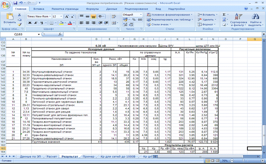Image resolution: width=266 pixels, height=164 pixels.
Task: Click the AutoSum sigma icon
Action: click(x=224, y=15)
